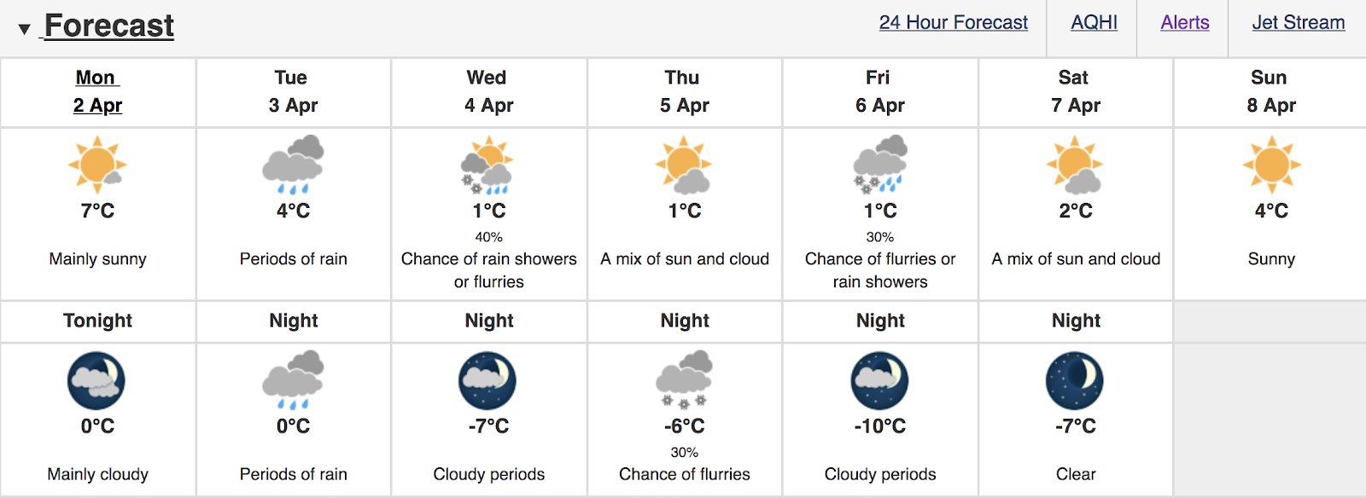Image resolution: width=1366 pixels, height=498 pixels.
Task: Open the Mon 2 Apr forecast link
Action: (x=97, y=91)
